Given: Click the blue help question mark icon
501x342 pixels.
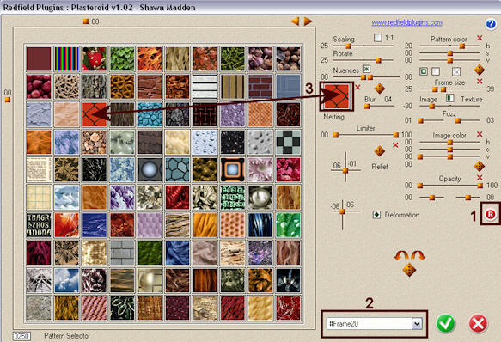Looking at the screenshot, I should (x=491, y=24).
